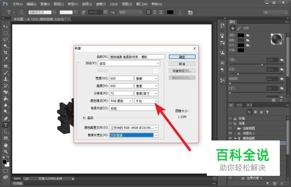Image resolution: width=291 pixels, height=187 pixels.
Task: Open the 预设 preset dropdown
Action: pyautogui.click(x=129, y=63)
